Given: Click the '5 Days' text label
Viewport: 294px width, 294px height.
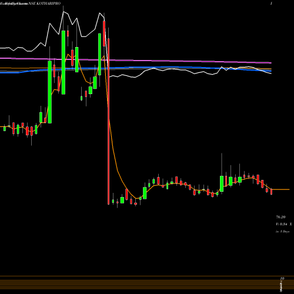Looking at the screenshot, I should click(x=285, y=232).
